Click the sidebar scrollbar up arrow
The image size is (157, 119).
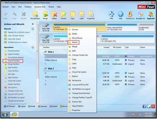point(38,22)
